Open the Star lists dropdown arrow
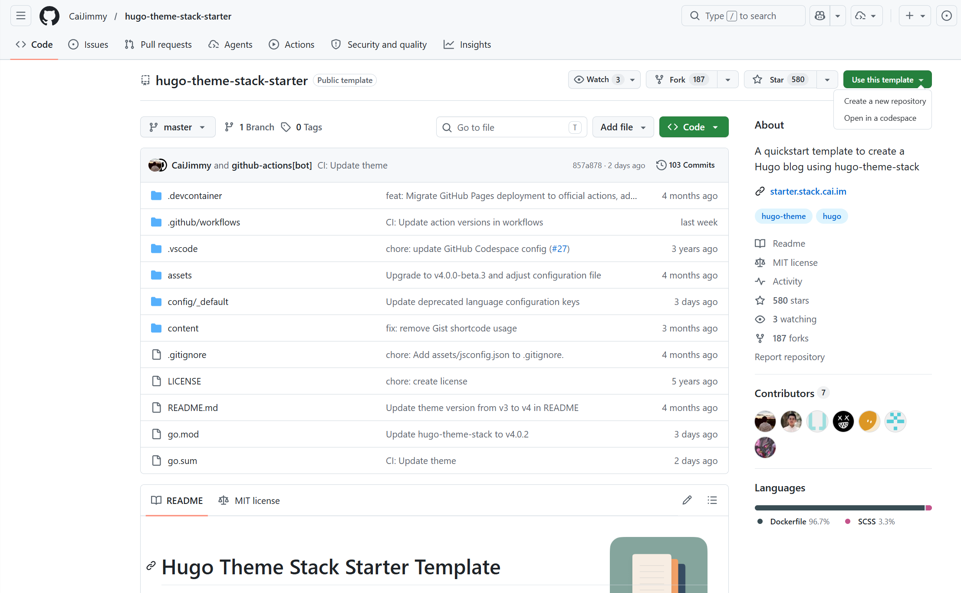961x593 pixels. pos(827,80)
